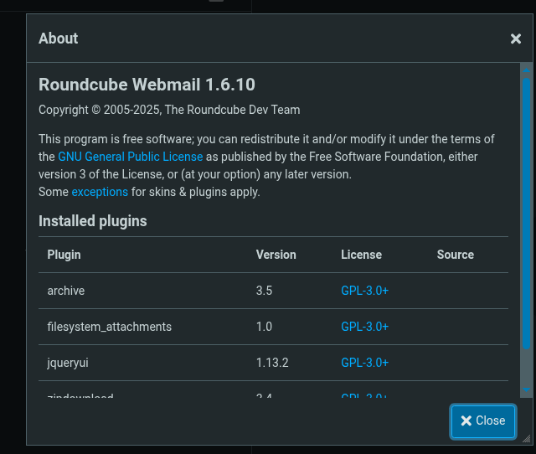This screenshot has height=454, width=536.
Task: Click the Installed plugins heading
Action: [93, 221]
